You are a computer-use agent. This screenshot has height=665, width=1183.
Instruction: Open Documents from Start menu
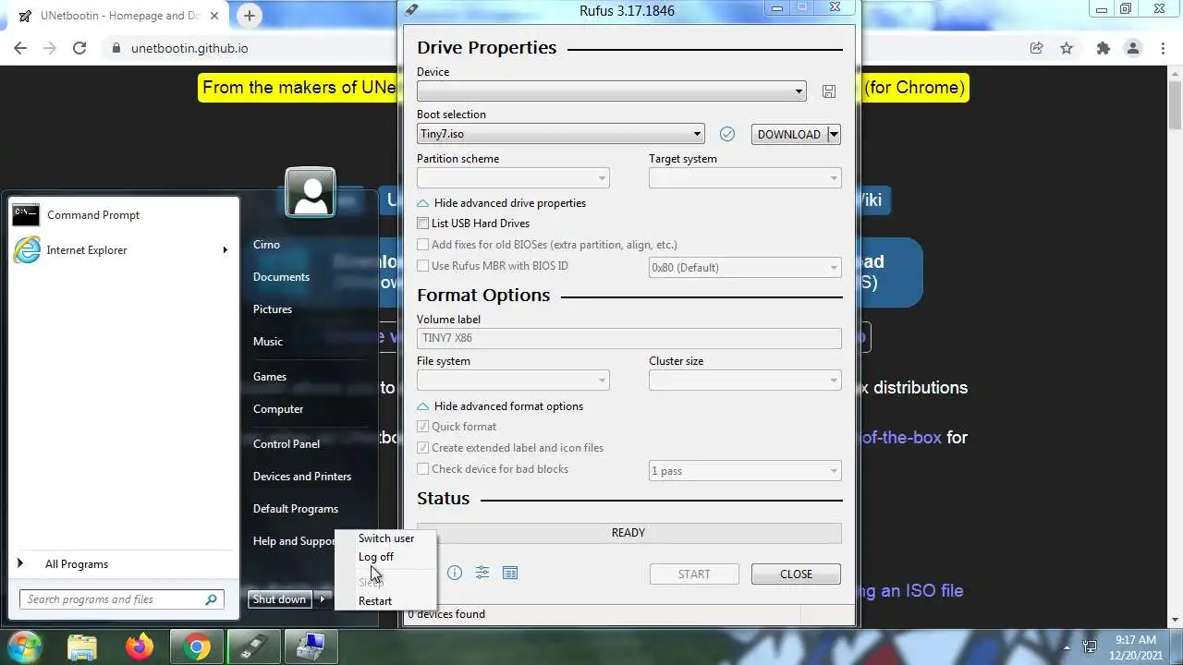point(281,277)
